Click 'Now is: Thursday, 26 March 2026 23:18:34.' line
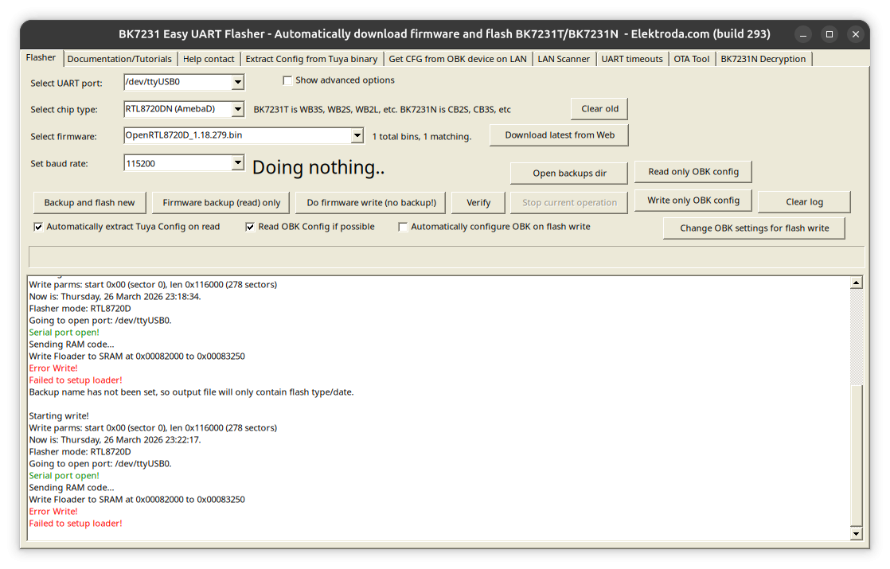Viewport: 890px width, 569px height. pyautogui.click(x=115, y=297)
